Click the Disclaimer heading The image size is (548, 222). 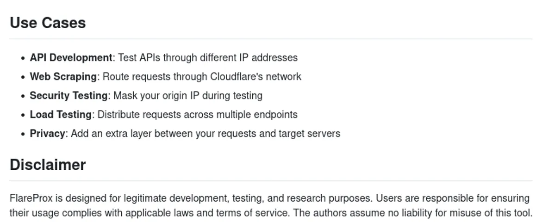[x=48, y=165]
